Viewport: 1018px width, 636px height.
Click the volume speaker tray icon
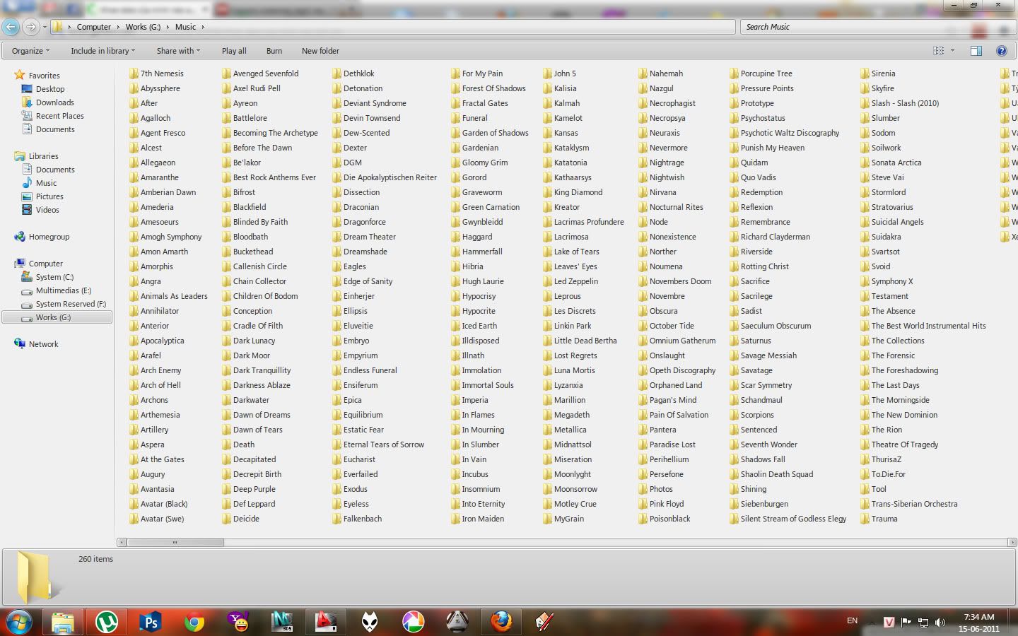coord(940,623)
